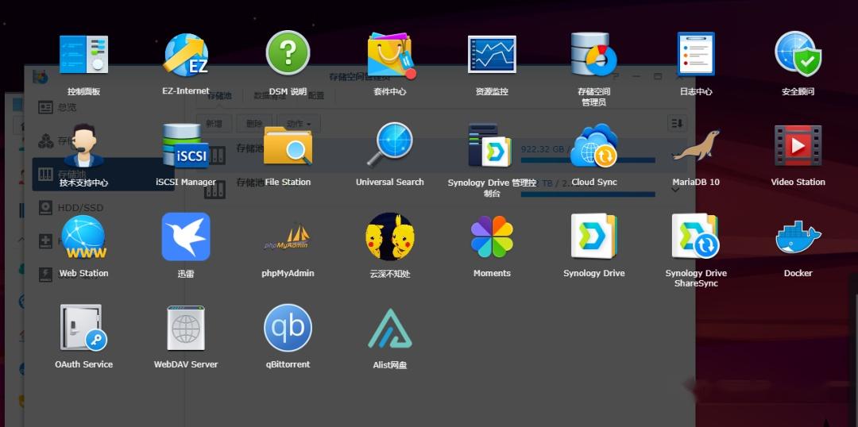Screen dimensions: 858x427
Task: Launch Cloud Sync
Action: tap(594, 145)
